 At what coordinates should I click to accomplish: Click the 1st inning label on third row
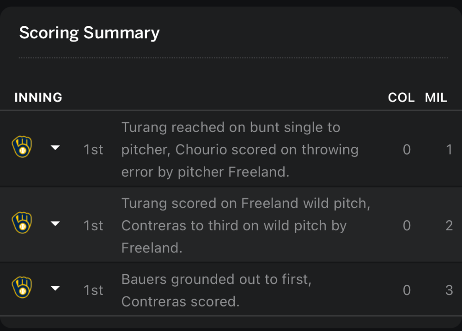coord(93,290)
